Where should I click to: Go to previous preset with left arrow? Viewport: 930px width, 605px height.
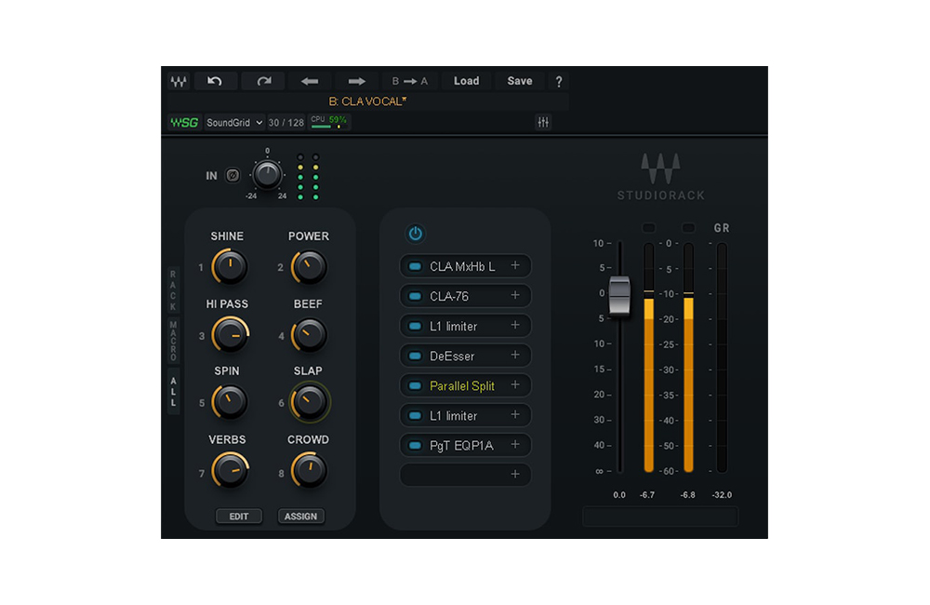pyautogui.click(x=310, y=81)
